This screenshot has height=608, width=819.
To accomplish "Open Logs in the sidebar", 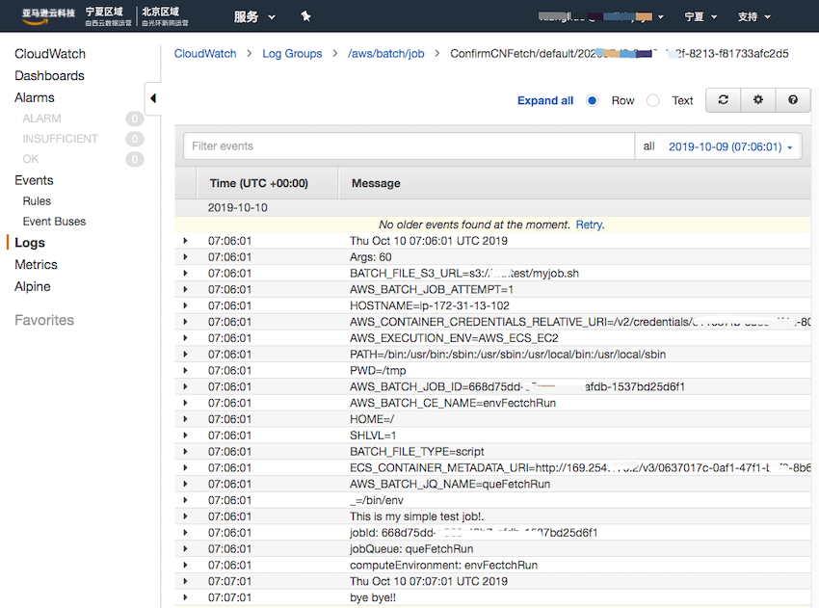I will tap(30, 243).
